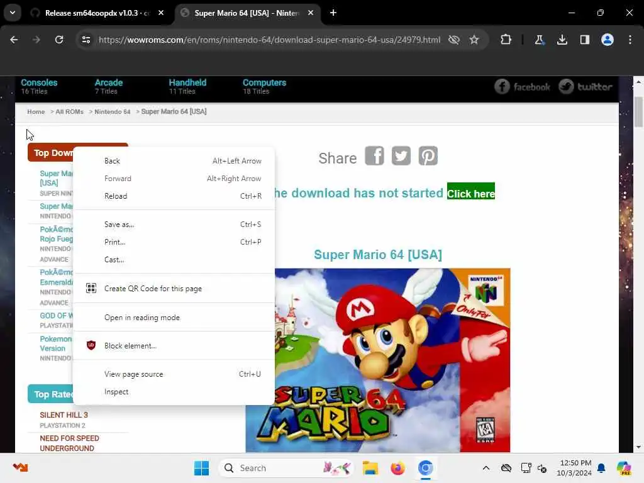The height and width of the screenshot is (483, 644).
Task: Choose Cast... in context menu
Action: pyautogui.click(x=174, y=260)
